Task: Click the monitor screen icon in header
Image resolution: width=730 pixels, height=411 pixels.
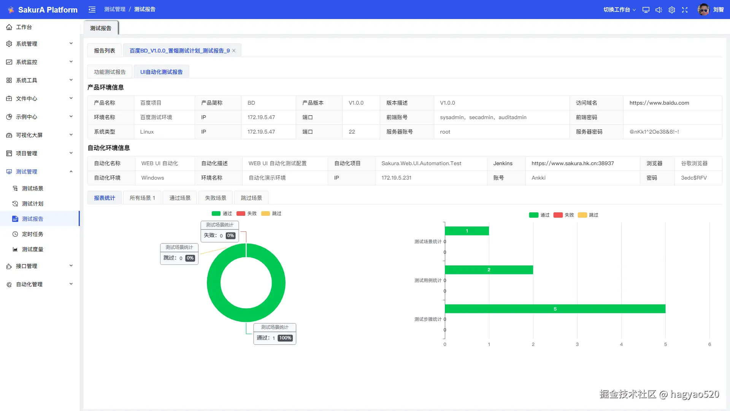Action: pyautogui.click(x=646, y=10)
